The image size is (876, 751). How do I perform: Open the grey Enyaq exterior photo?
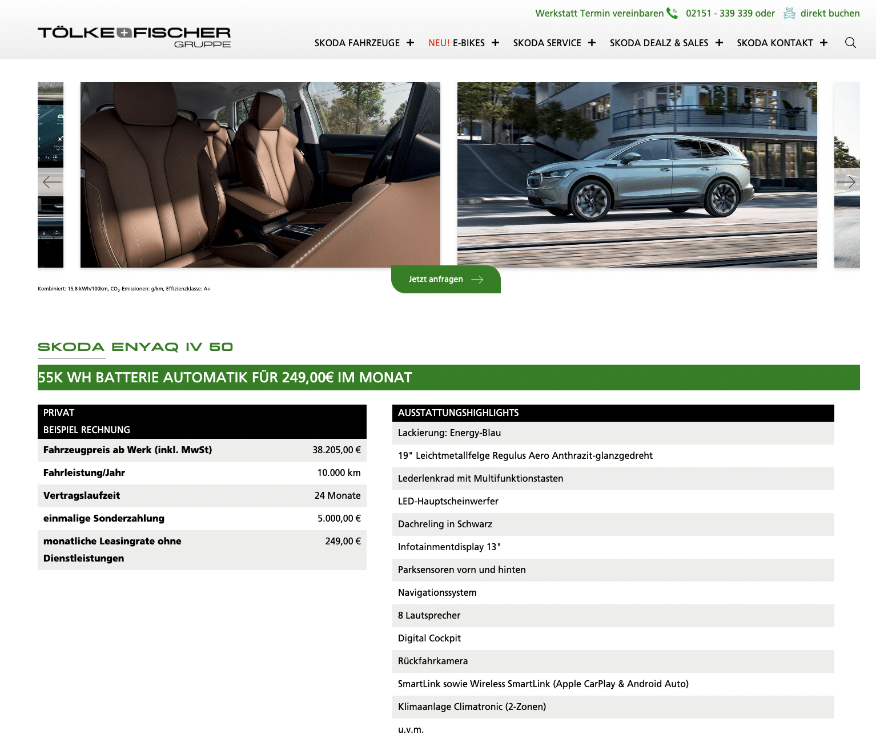[637, 175]
